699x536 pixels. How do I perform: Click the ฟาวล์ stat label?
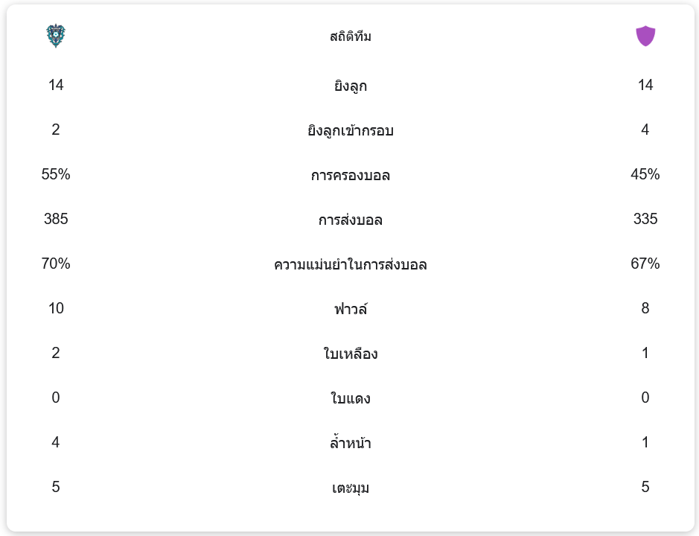click(x=351, y=309)
